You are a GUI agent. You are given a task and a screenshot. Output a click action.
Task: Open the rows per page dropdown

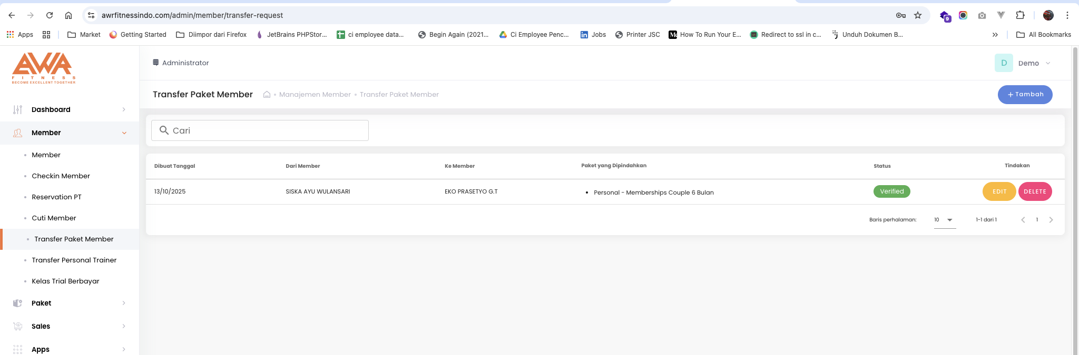click(x=945, y=220)
